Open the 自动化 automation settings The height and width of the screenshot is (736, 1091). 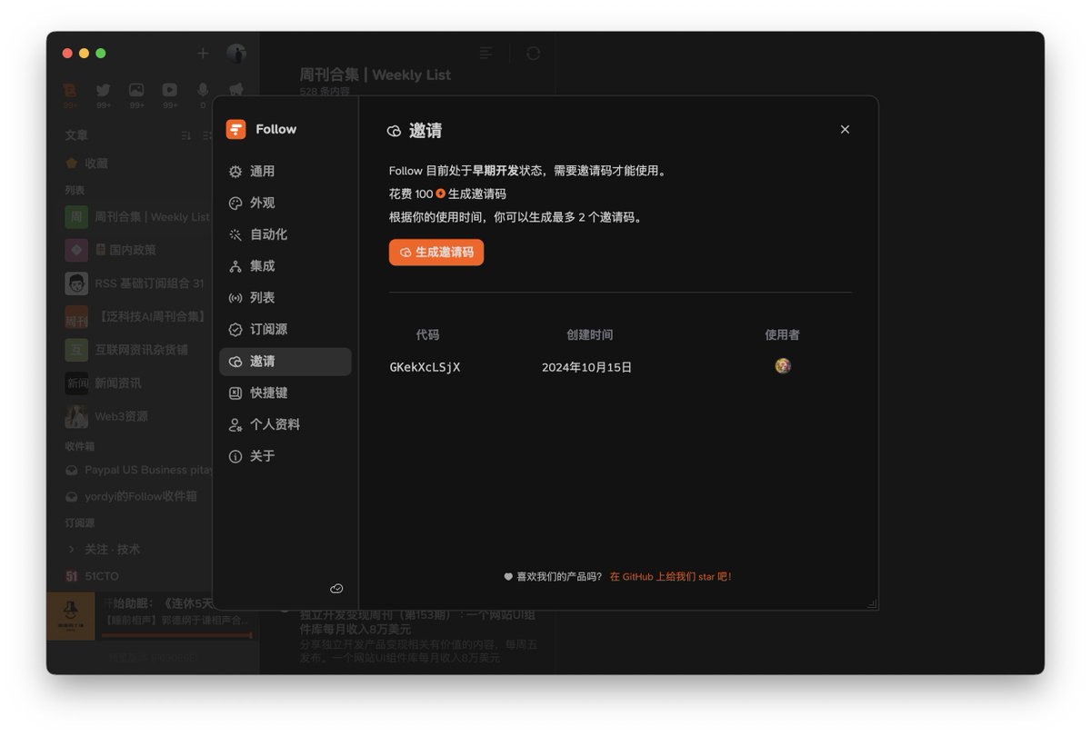point(285,234)
